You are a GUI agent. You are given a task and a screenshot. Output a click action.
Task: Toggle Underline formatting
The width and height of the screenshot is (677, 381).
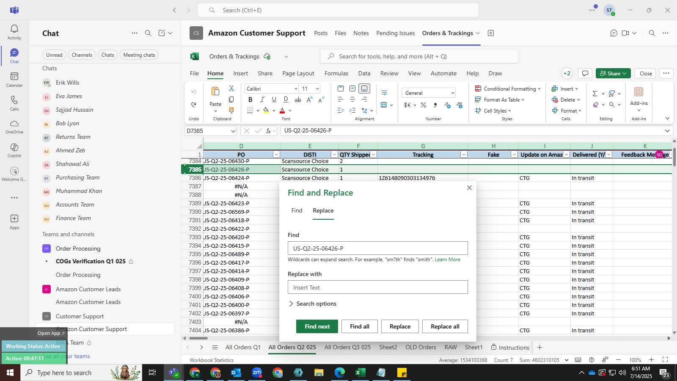[274, 99]
